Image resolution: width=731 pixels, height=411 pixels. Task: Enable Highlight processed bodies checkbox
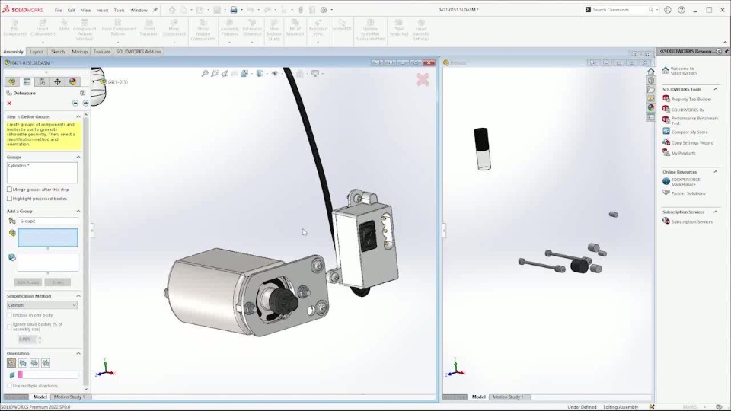[9, 199]
